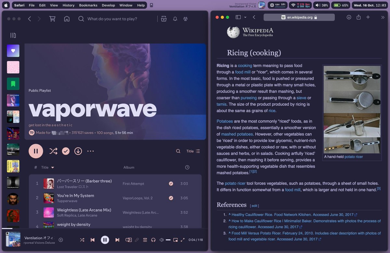Open Spotify notifications bell
390x253 pixels.
175,19
